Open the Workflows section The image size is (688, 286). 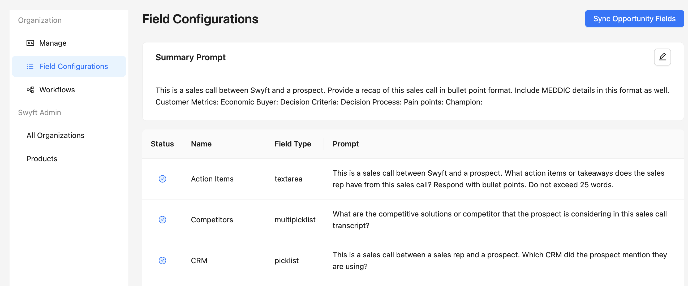57,90
